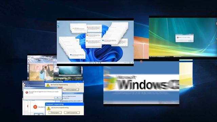The image size is (217, 122).
Task: Click warning triangle in lower Stopped responding dialog
Action: click(x=48, y=108)
